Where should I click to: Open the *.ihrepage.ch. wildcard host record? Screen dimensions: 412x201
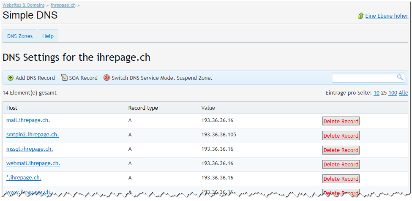[x=24, y=178]
